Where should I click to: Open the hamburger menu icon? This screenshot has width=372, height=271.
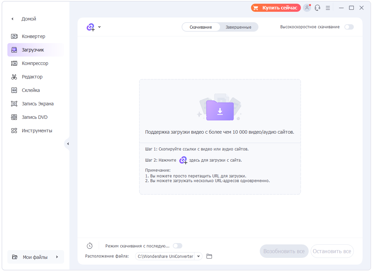pyautogui.click(x=328, y=8)
